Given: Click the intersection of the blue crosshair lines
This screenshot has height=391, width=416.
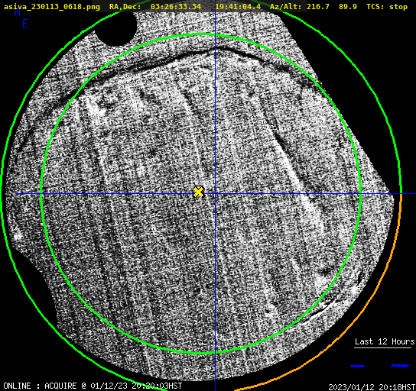Looking at the screenshot, I should click(215, 194).
